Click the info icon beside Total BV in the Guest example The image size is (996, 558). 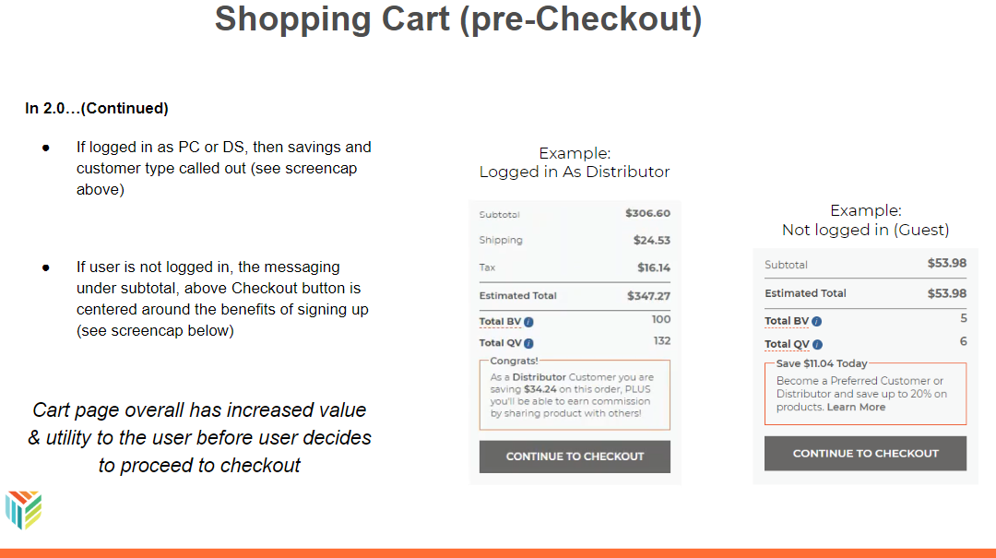point(817,322)
